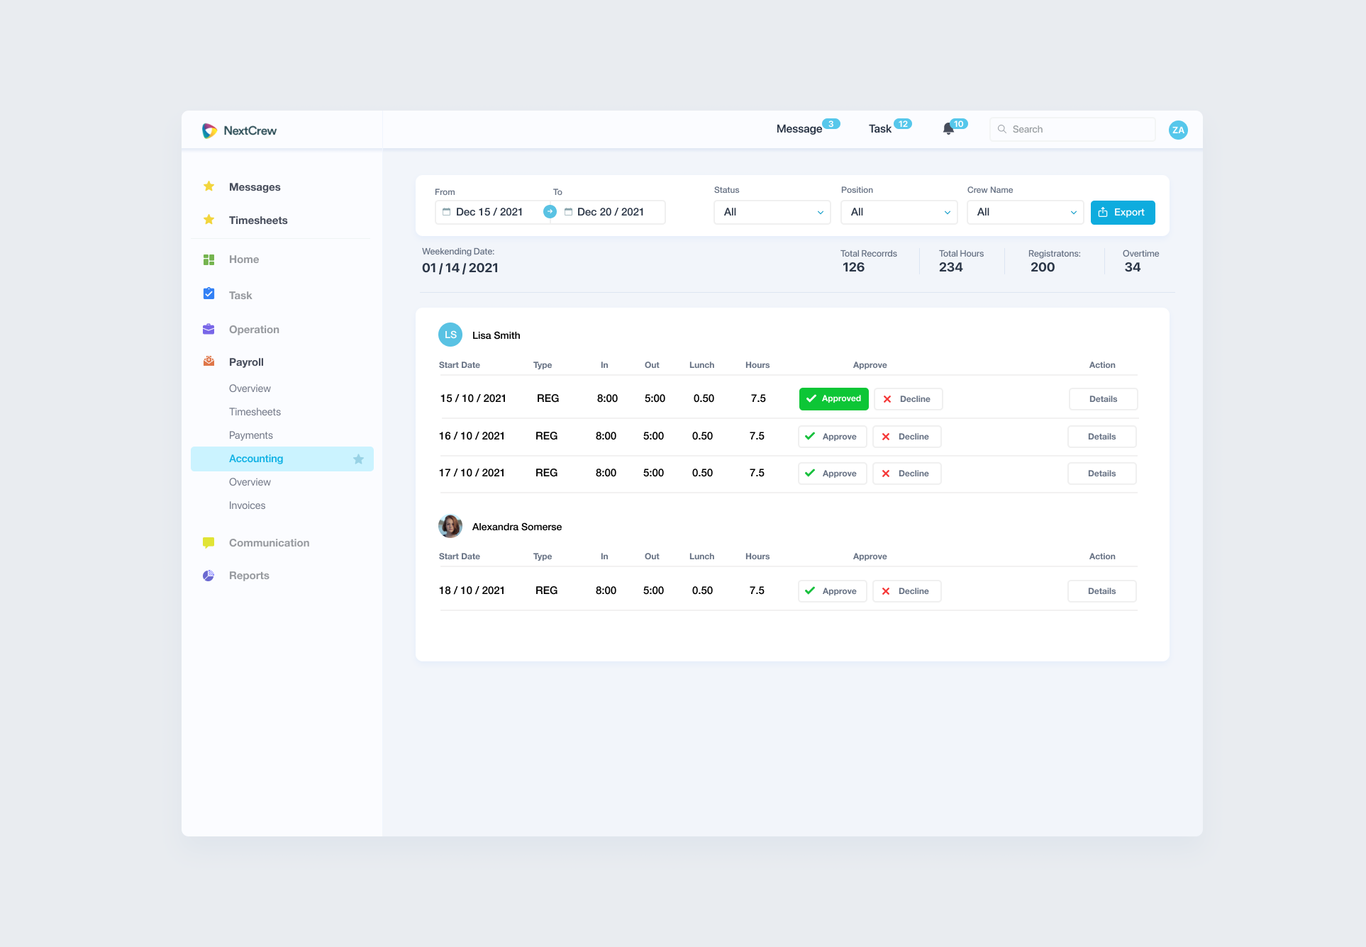Decline the 15 / 10 / 2021 entry
The height and width of the screenshot is (947, 1366).
(x=908, y=399)
